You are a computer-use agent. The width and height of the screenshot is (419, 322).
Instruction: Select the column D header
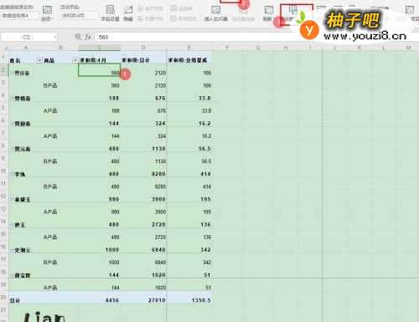tap(143, 48)
